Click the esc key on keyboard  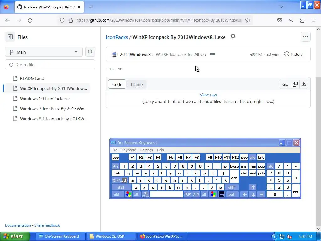pos(115,158)
